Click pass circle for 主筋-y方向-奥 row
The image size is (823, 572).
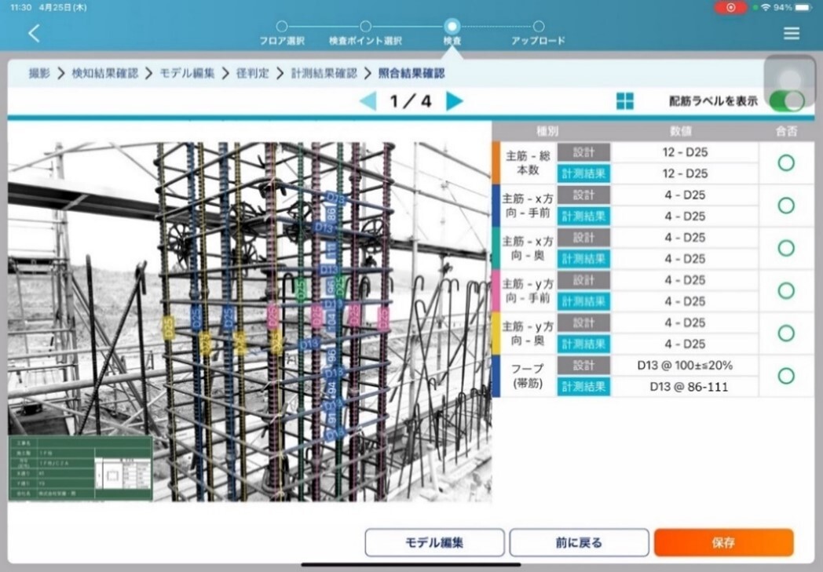785,333
